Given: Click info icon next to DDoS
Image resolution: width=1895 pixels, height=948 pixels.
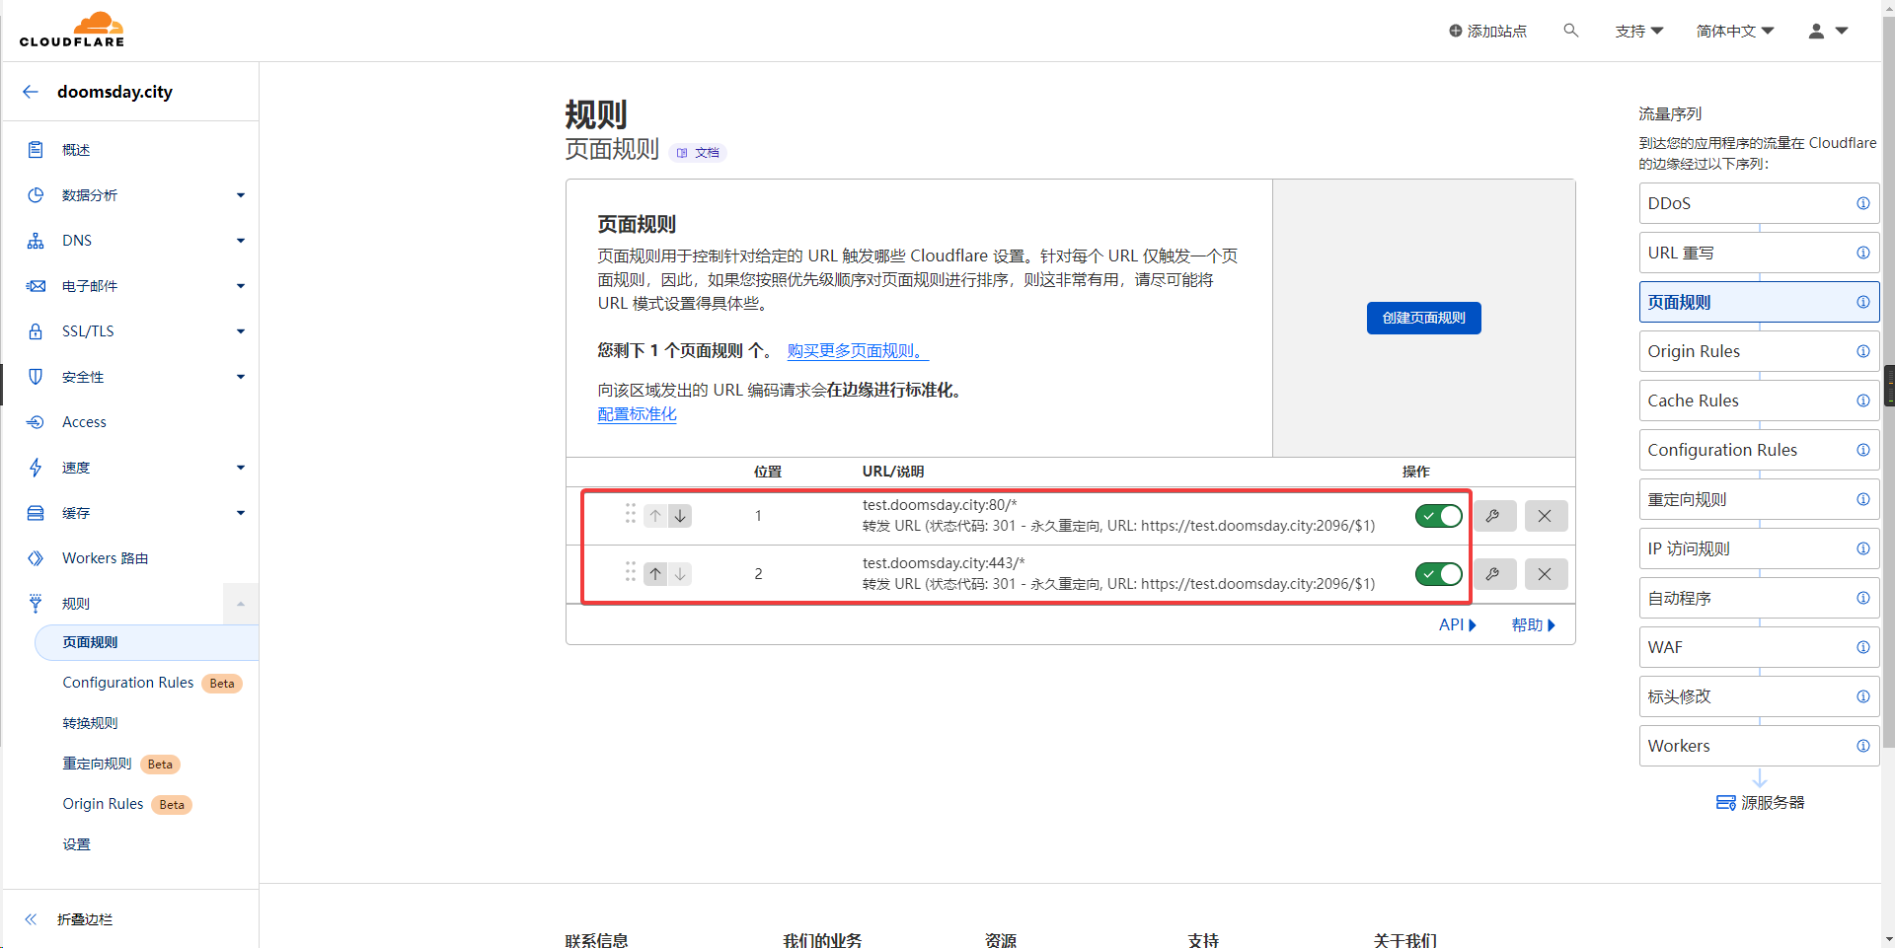Looking at the screenshot, I should point(1862,203).
